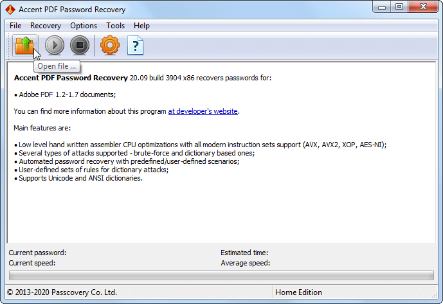Click the 'Main features are:' text
Screen dimensions: 443x304
coord(42,128)
